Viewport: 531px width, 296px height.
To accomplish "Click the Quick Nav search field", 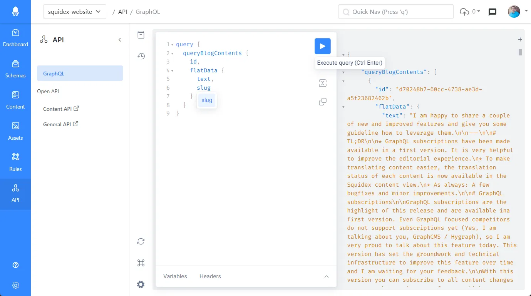I will (395, 12).
